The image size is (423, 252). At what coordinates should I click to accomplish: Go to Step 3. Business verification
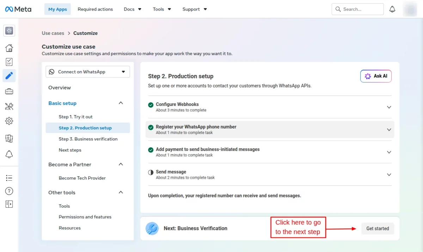(88, 139)
